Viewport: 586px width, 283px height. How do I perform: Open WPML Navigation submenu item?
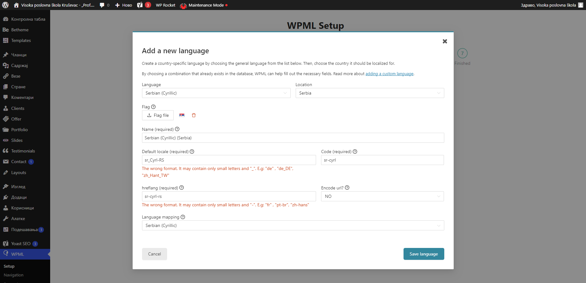coord(13,275)
